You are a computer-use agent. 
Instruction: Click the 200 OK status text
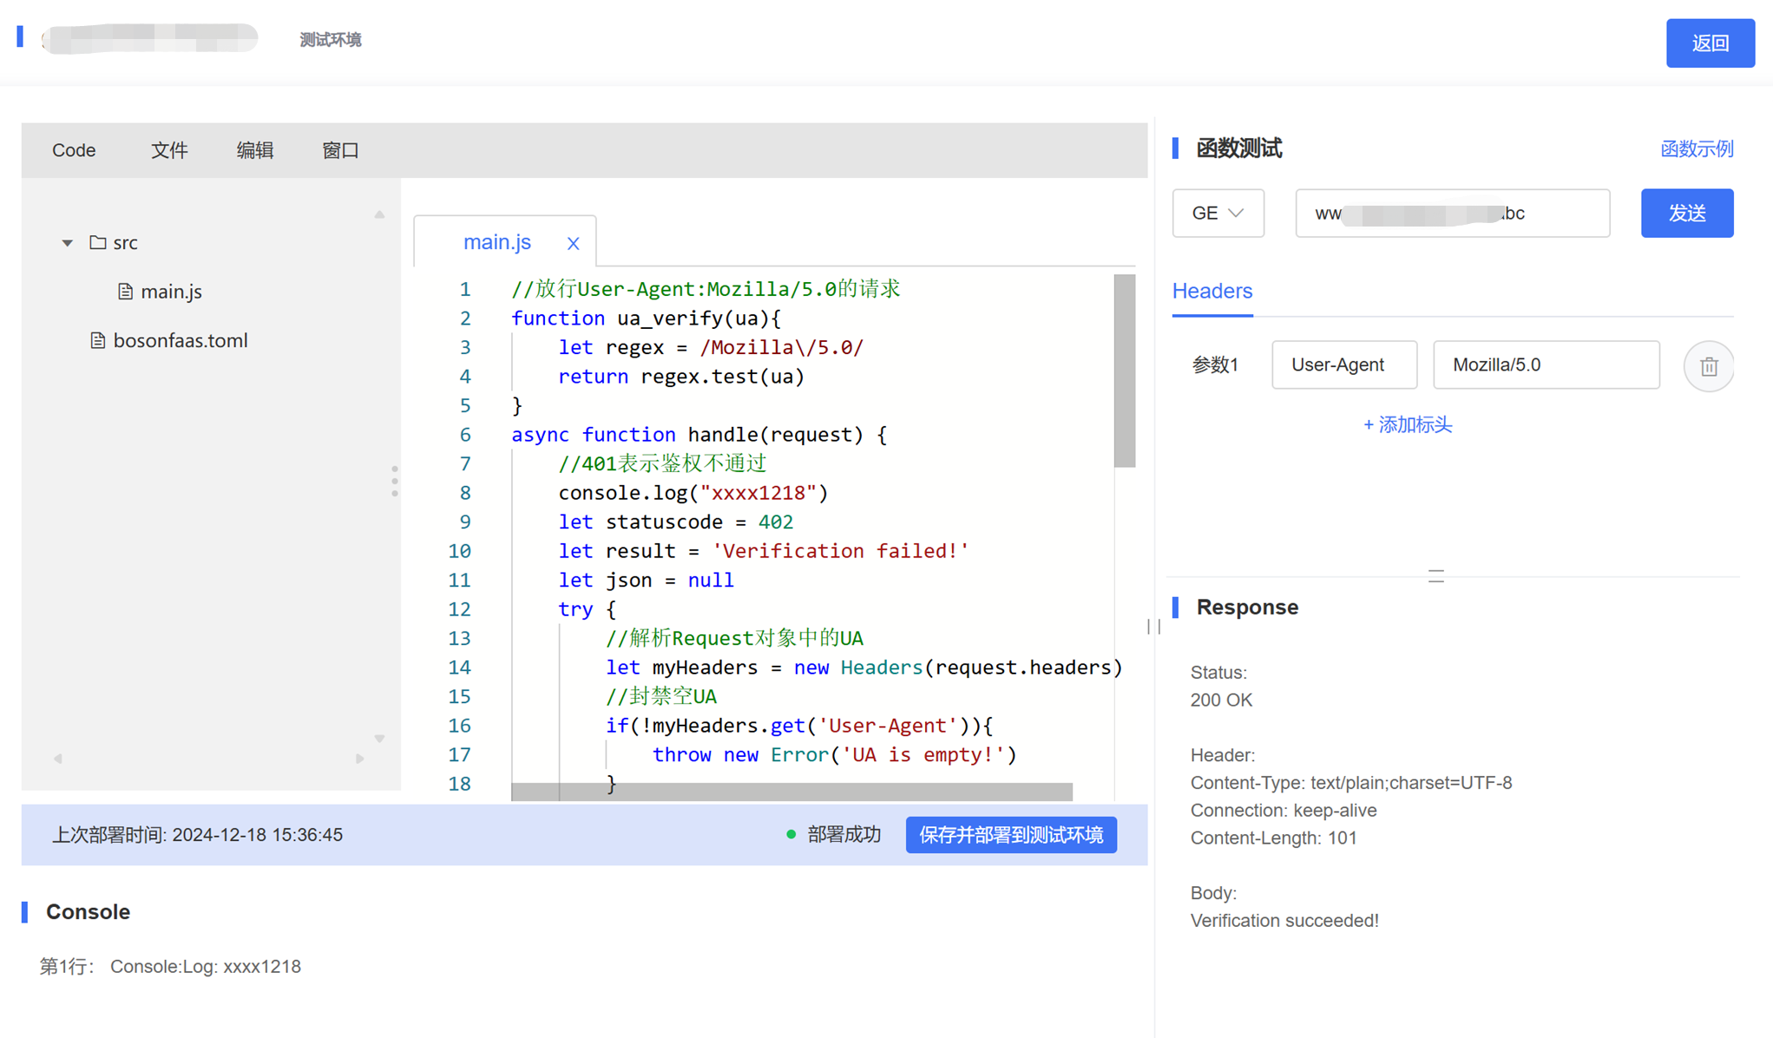1221,700
